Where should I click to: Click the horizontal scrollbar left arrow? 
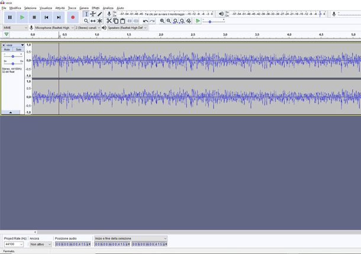(35, 232)
